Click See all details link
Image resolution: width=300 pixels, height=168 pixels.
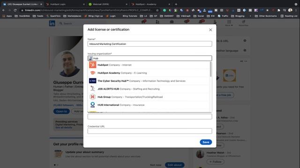(x=64, y=127)
